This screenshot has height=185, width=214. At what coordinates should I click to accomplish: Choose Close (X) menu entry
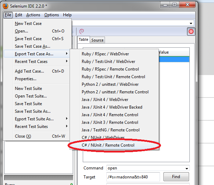click(x=37, y=136)
